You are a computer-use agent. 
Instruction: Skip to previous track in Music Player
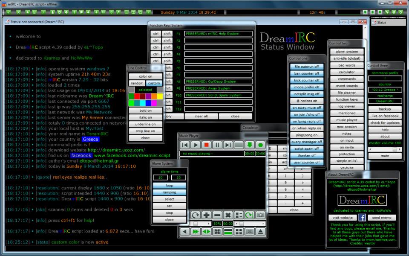pos(184,145)
